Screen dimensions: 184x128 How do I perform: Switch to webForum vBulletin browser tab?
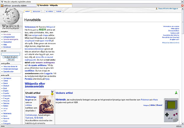[18, 6]
